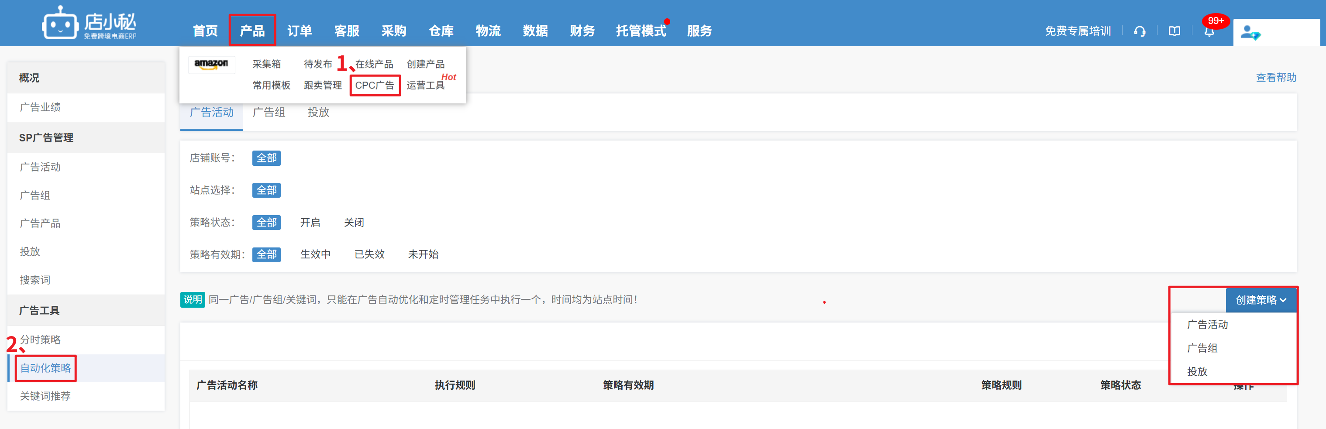This screenshot has width=1326, height=429.
Task: Select 开启 strategy status filter
Action: pos(310,222)
